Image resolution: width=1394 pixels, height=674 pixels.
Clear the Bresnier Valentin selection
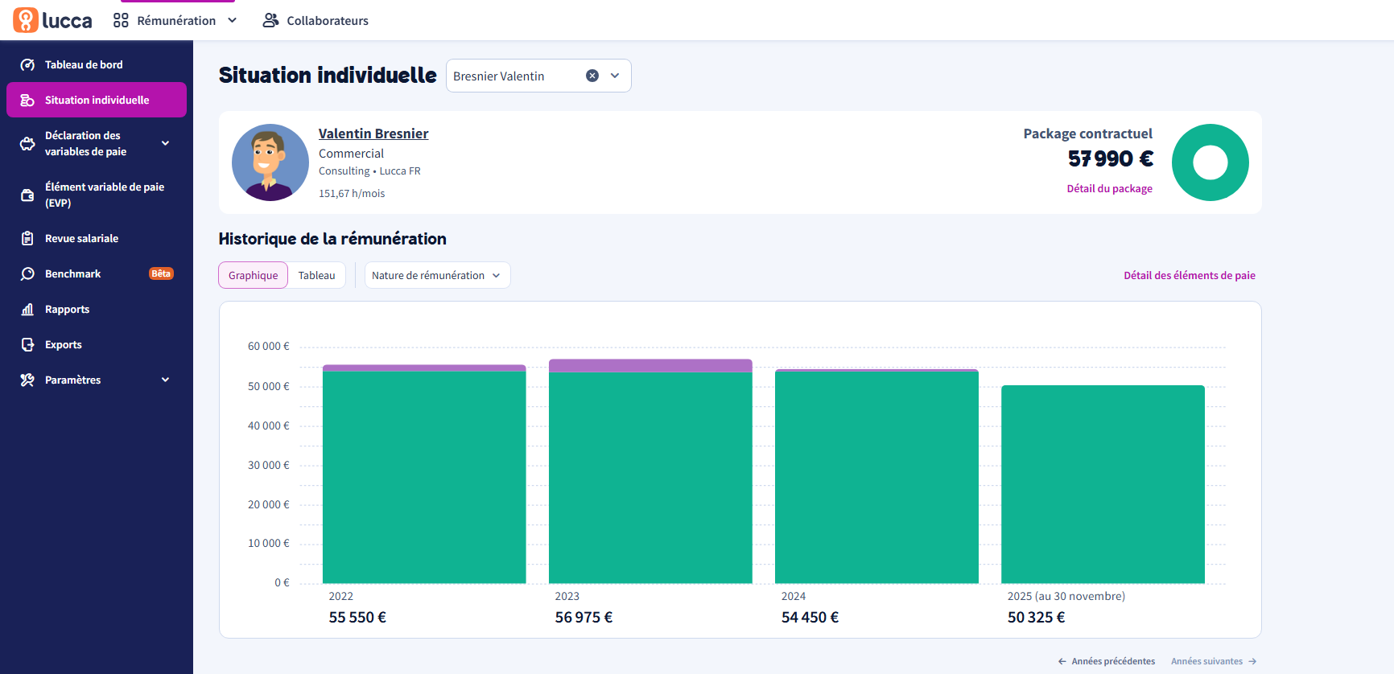tap(592, 76)
